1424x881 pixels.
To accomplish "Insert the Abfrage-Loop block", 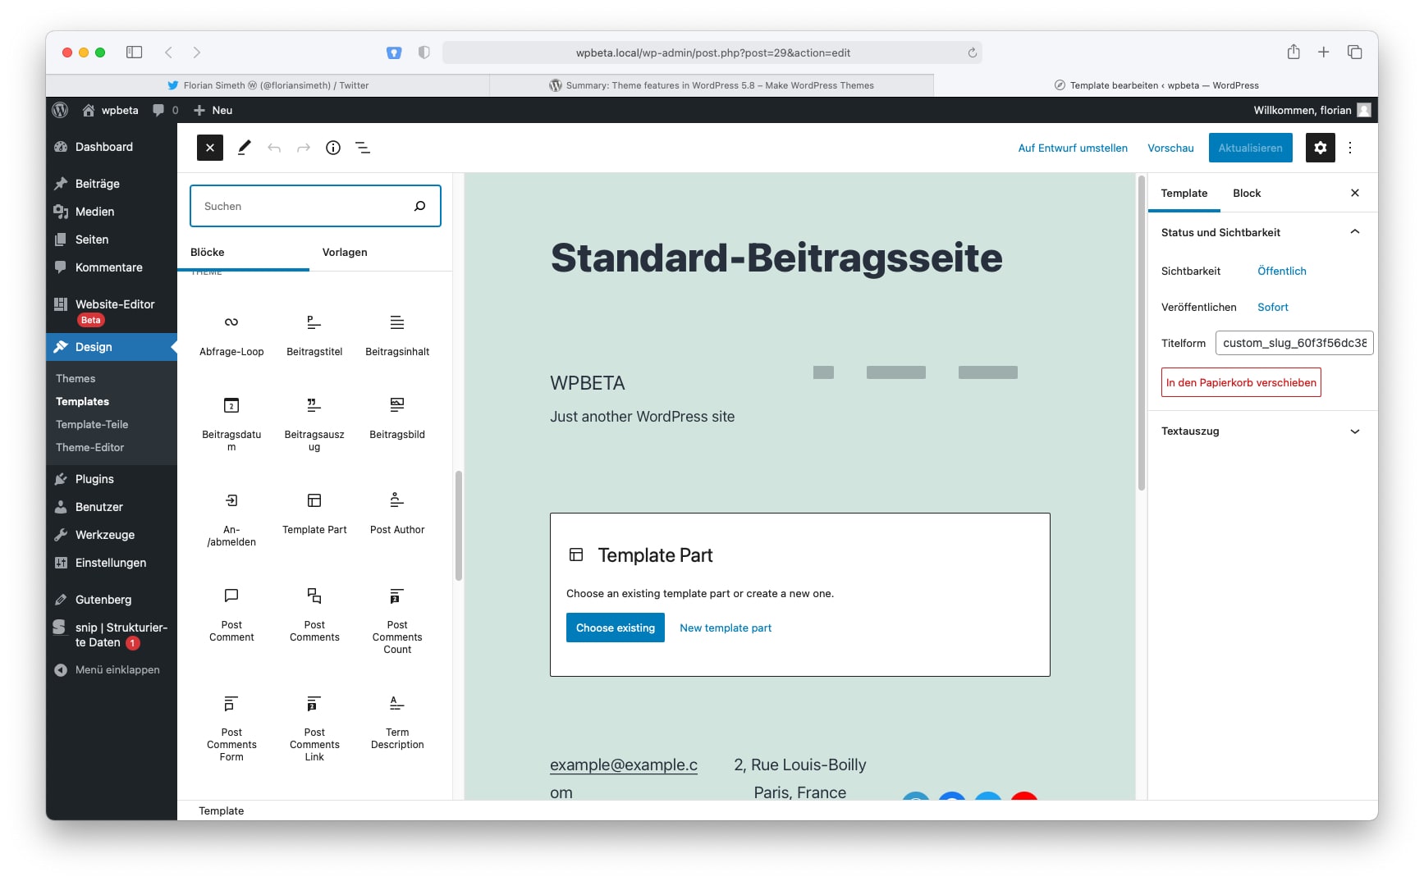I will (x=231, y=334).
